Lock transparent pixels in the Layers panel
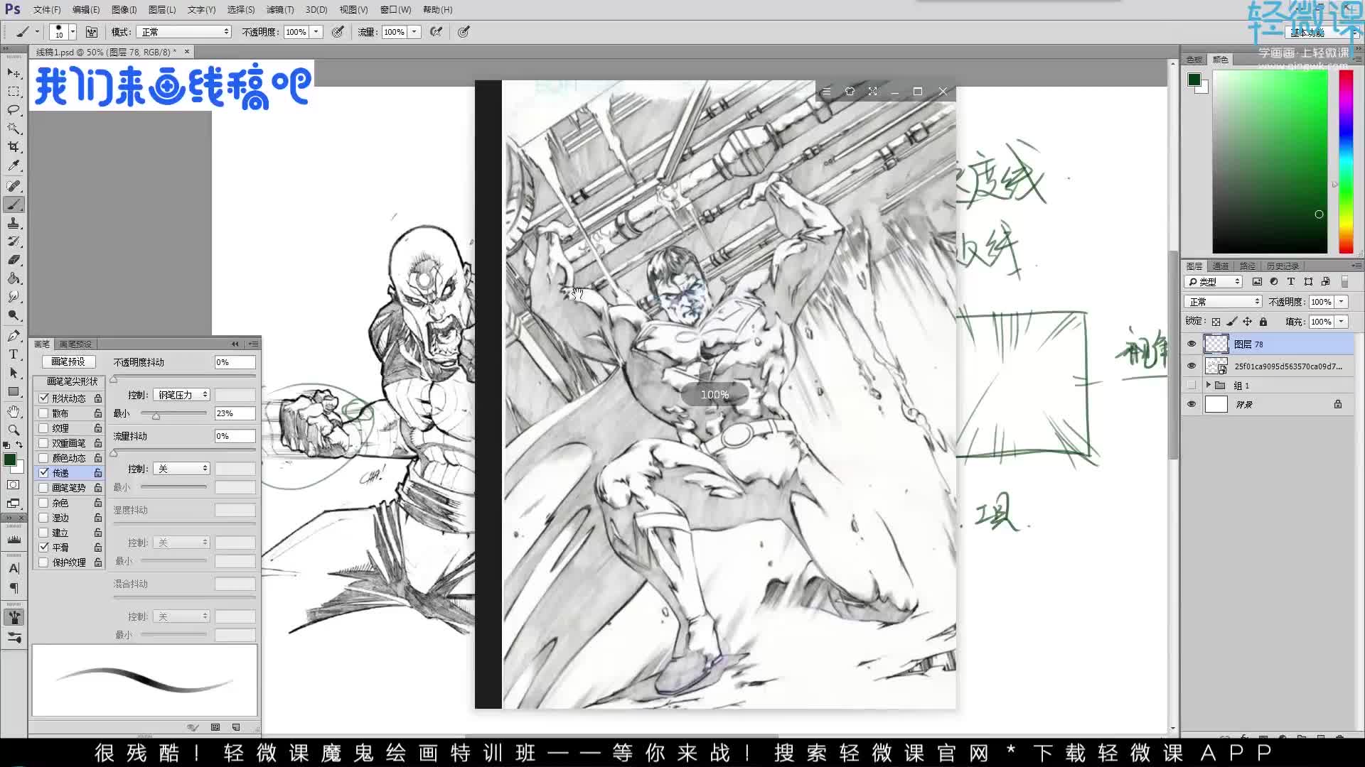The width and height of the screenshot is (1365, 767). pos(1215,321)
